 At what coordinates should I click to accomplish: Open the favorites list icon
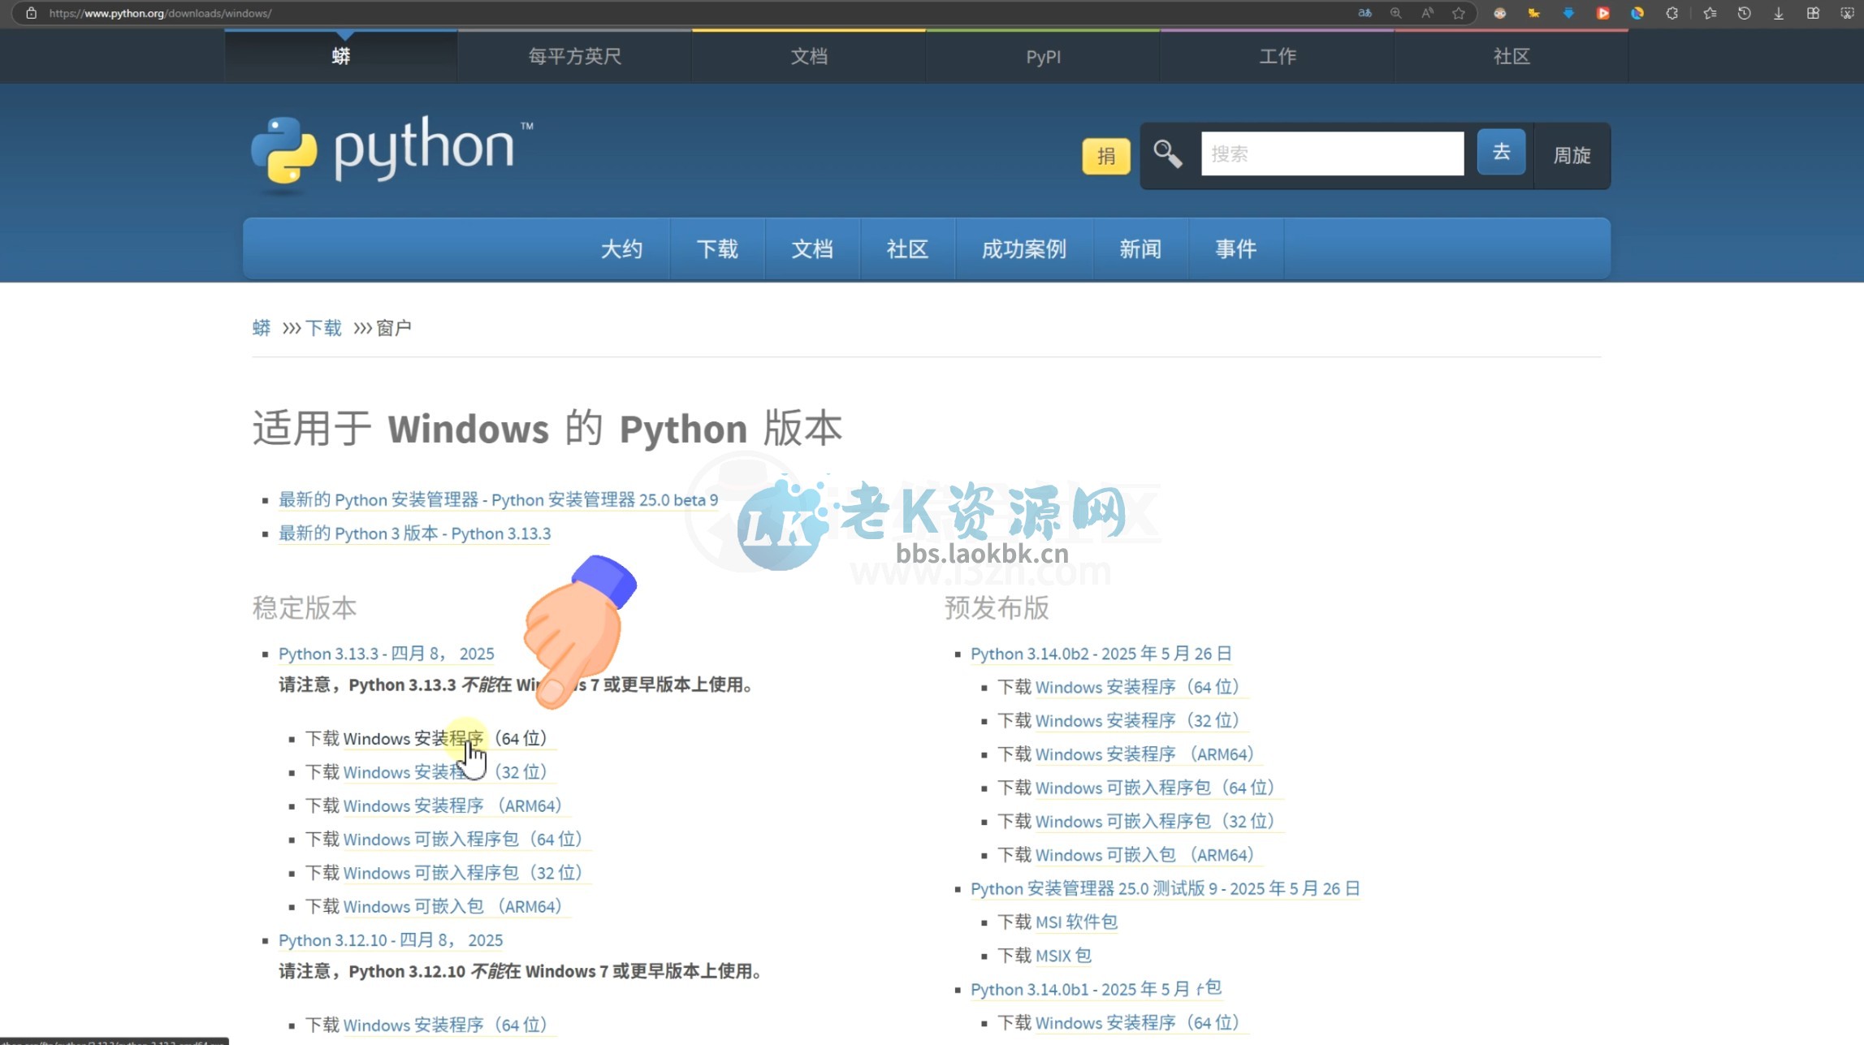(x=1710, y=13)
